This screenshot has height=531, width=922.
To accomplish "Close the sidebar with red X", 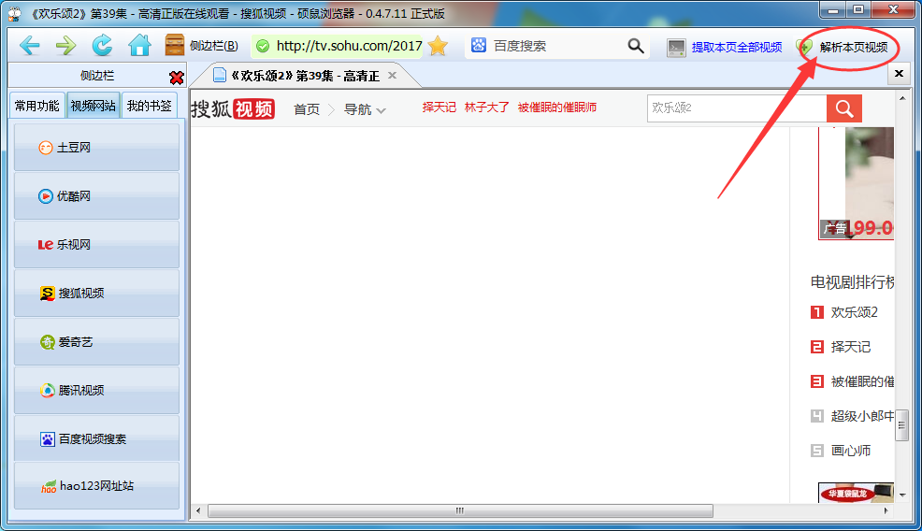I will click(x=176, y=78).
